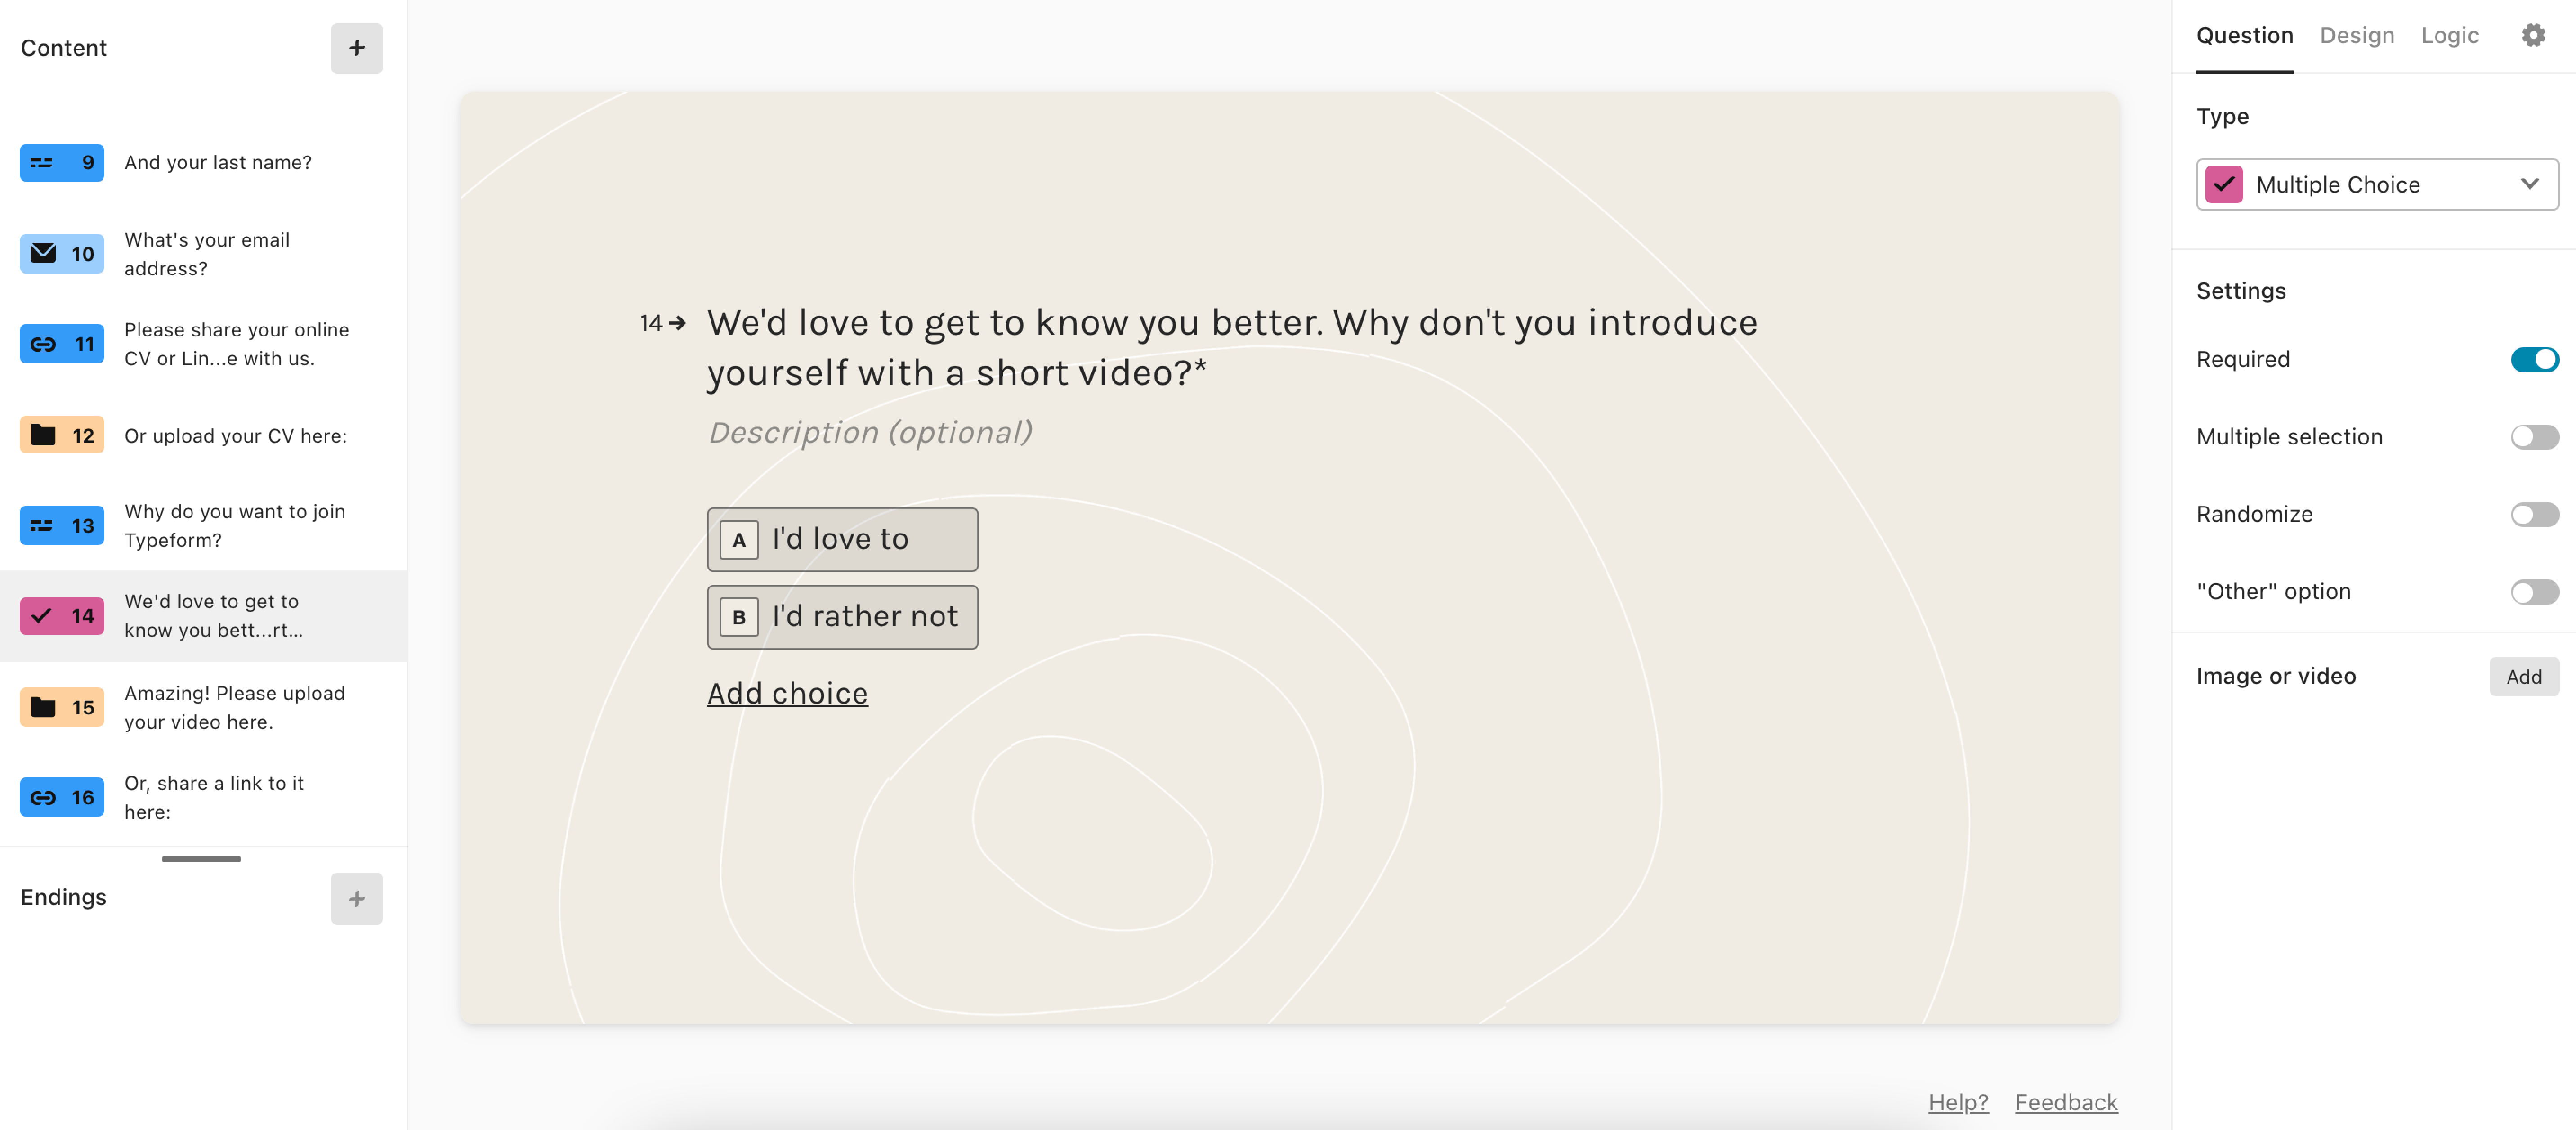Open the settings gear icon
This screenshot has height=1130, width=2576.
click(2532, 36)
